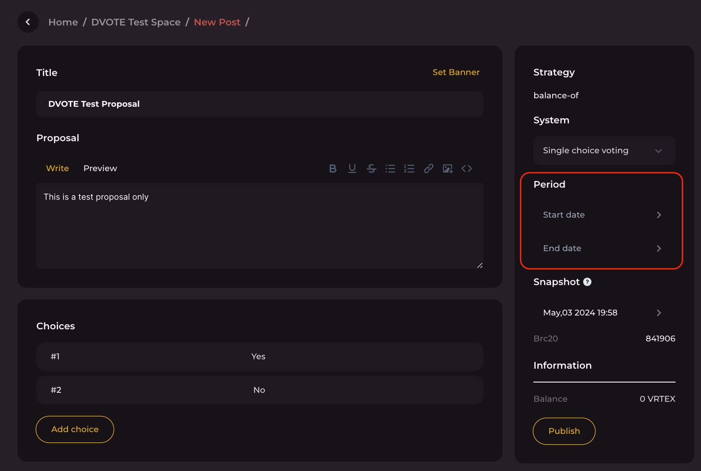Switch to the Preview tab
This screenshot has width=701, height=471.
coord(100,168)
